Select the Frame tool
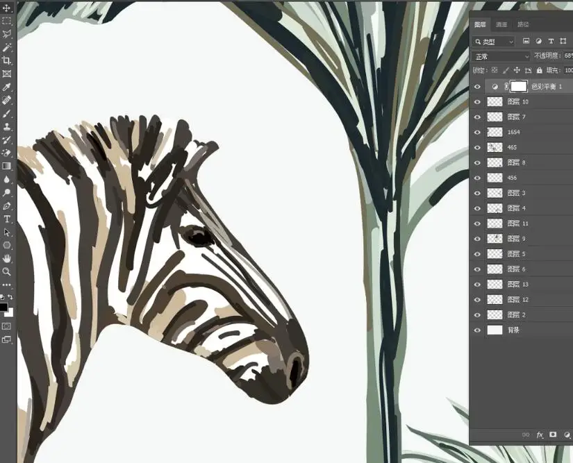573x463 pixels. pyautogui.click(x=6, y=74)
